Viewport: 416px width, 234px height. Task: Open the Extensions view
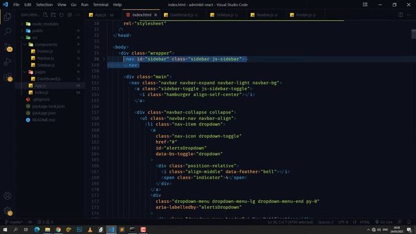click(8, 77)
